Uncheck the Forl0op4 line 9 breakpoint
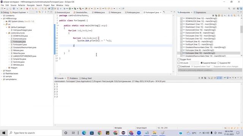This screenshot has width=243, height=136. coord(181,42)
